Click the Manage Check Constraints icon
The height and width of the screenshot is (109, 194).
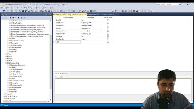(x=134, y=11)
